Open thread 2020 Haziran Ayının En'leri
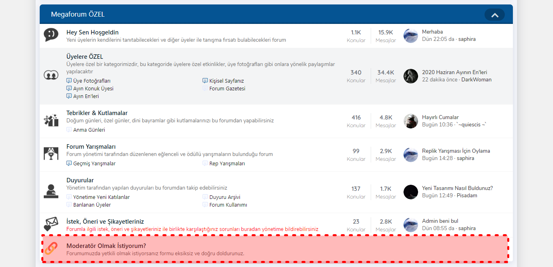 pyautogui.click(x=455, y=73)
